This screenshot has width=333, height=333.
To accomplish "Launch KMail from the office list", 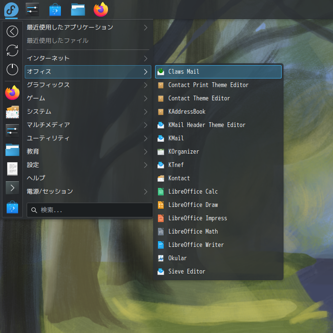I will 218,138.
